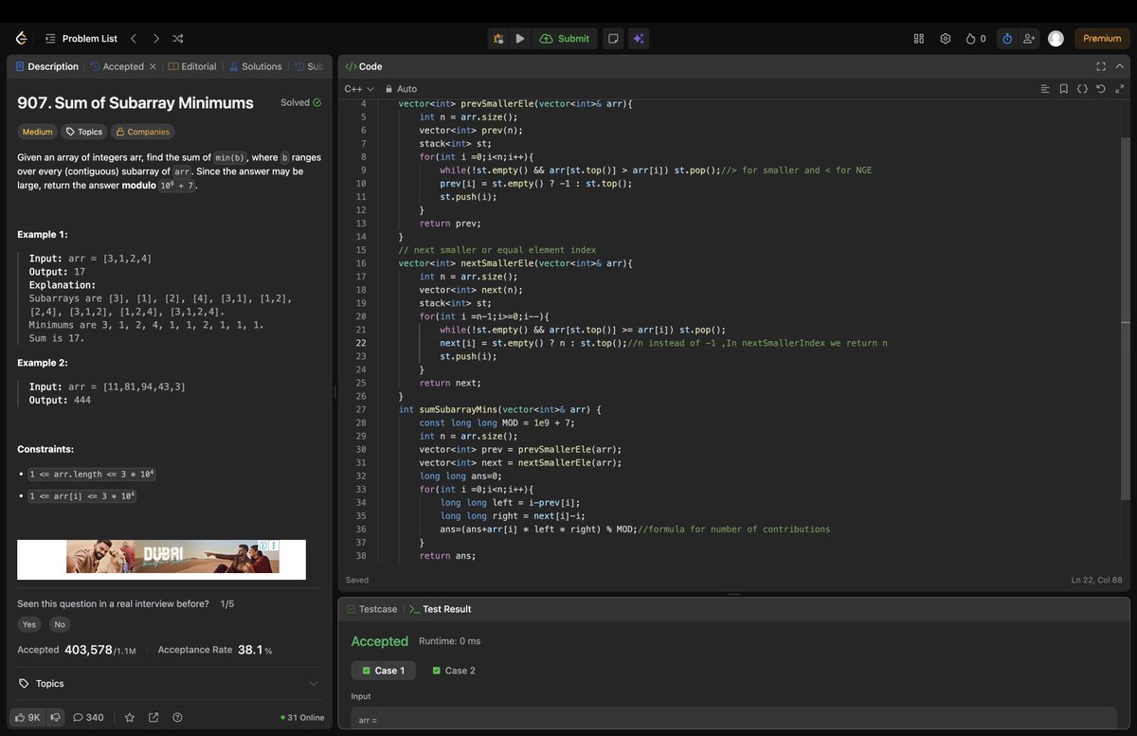Open the notes sticky-note icon
Image resolution: width=1137 pixels, height=736 pixels.
pyautogui.click(x=612, y=38)
